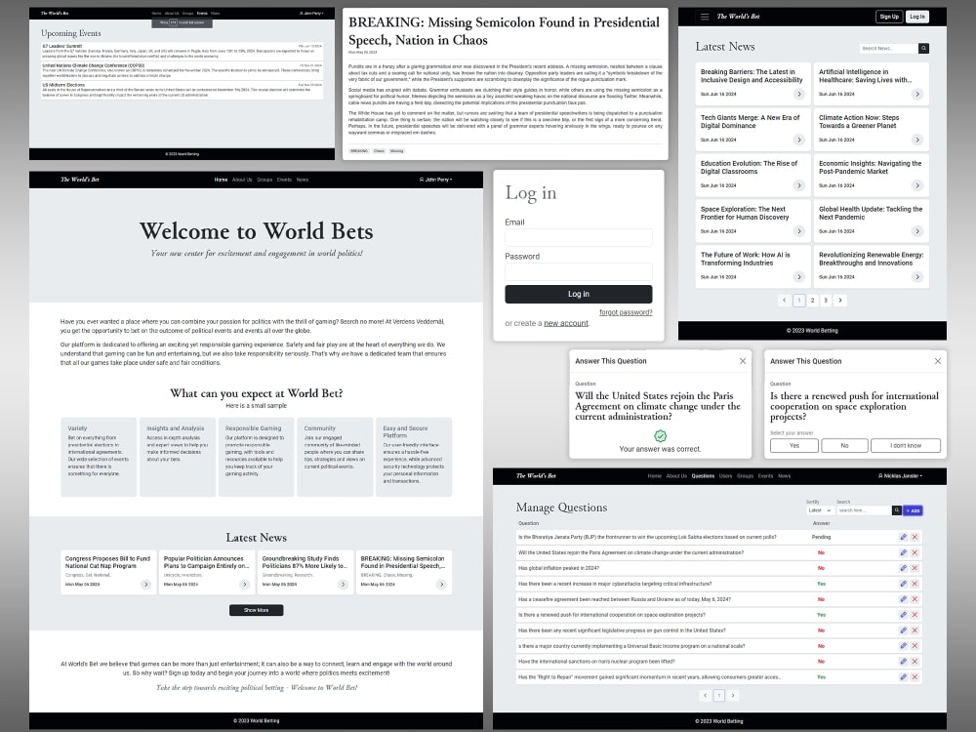Open Users tab in admin navbar
976x732 pixels.
[726, 476]
